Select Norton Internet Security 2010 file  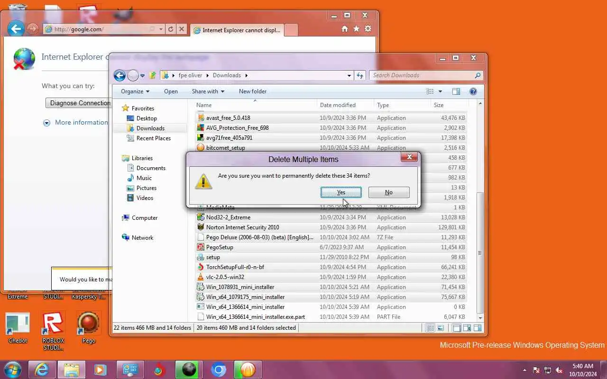(x=331, y=227)
